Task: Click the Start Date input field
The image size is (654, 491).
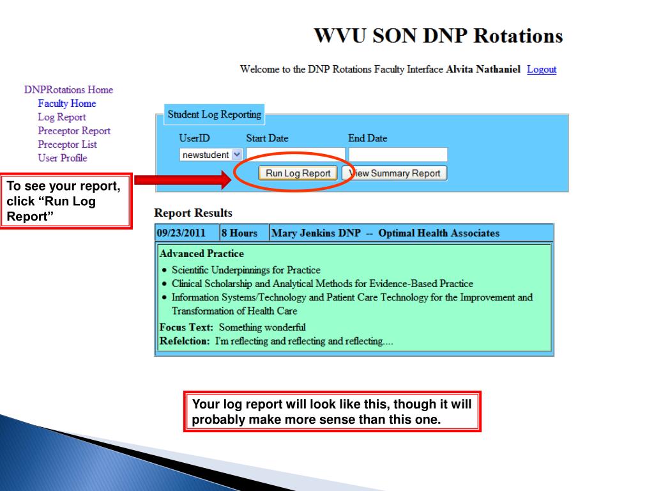Action: point(296,154)
